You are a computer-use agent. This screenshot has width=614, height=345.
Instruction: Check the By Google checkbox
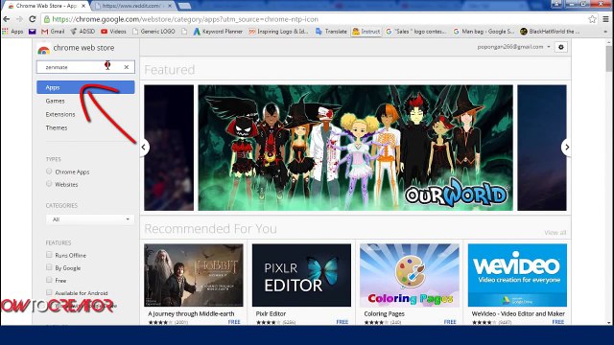pos(49,267)
